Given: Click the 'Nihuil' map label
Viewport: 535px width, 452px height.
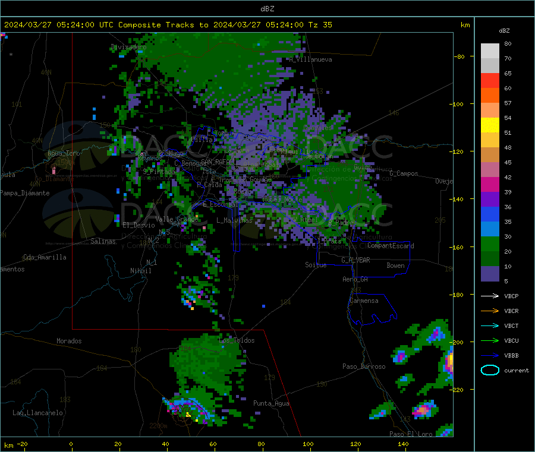Looking at the screenshot, I should point(141,271).
